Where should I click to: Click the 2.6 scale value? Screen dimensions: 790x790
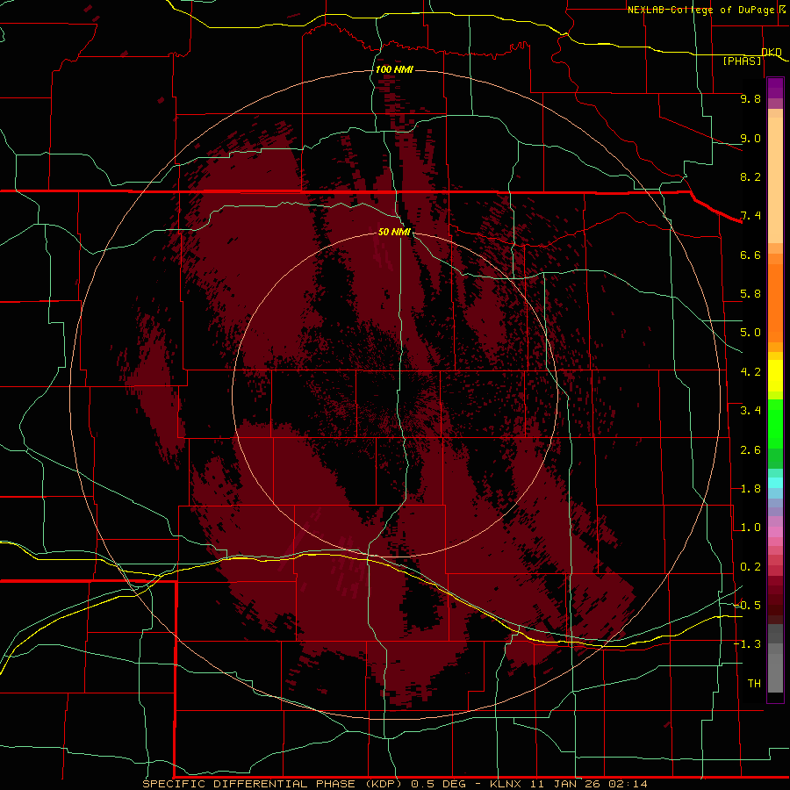750,450
